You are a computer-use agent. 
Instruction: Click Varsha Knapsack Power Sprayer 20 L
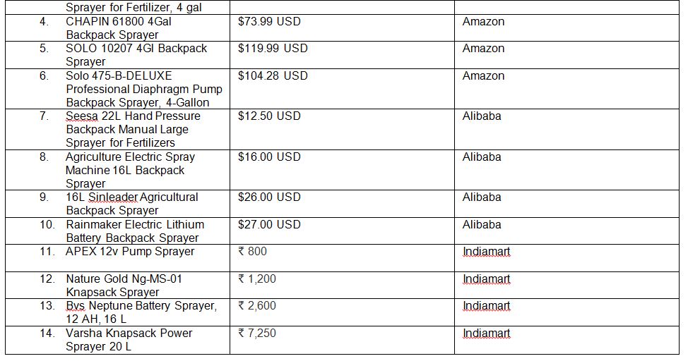pyautogui.click(x=129, y=340)
